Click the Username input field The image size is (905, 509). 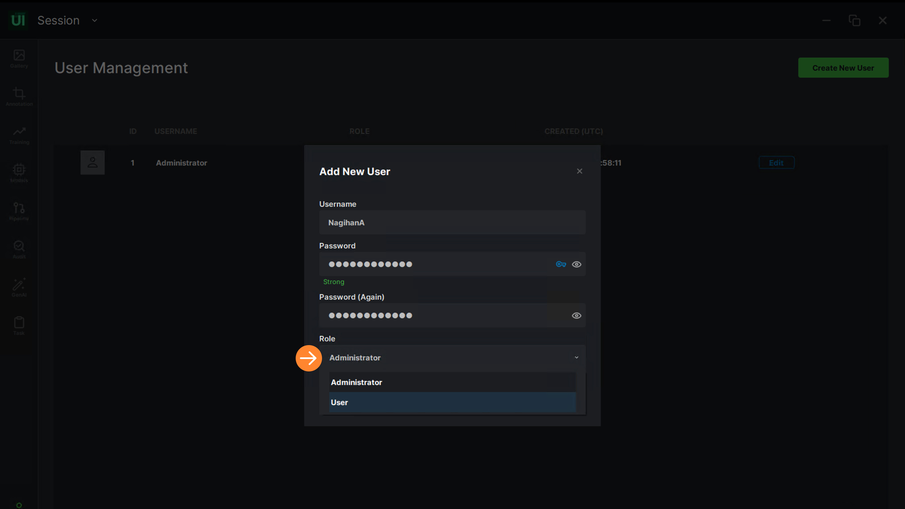(x=452, y=222)
